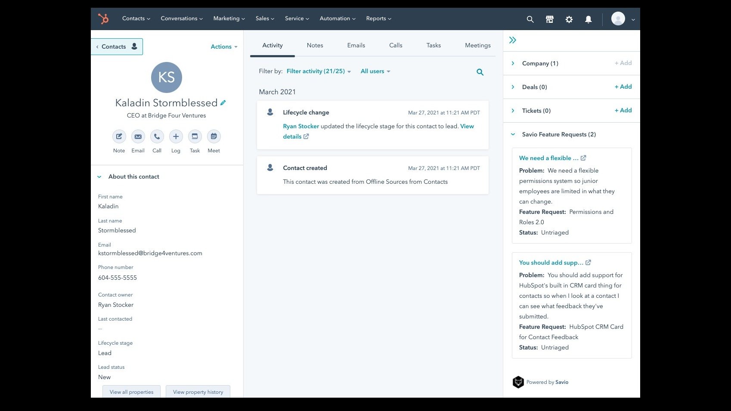The width and height of the screenshot is (731, 411).
Task: Click the Meet calendar icon
Action: (214, 136)
